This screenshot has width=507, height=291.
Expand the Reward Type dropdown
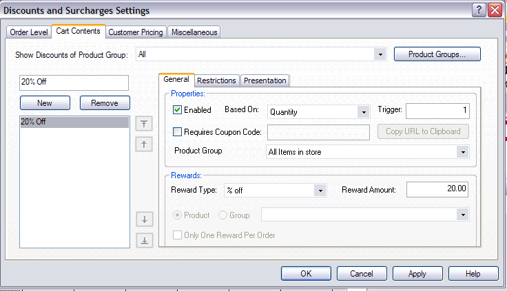click(x=319, y=190)
